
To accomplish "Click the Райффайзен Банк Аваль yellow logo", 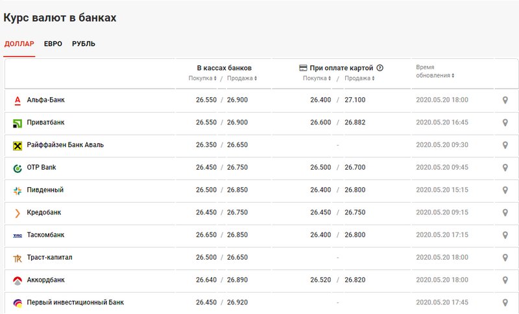I will (x=18, y=146).
